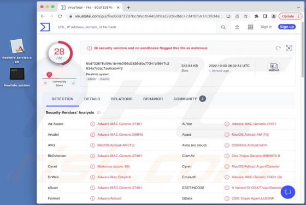Click the install/download icon in address bar
The height and width of the screenshot is (205, 306).
tap(228, 16)
